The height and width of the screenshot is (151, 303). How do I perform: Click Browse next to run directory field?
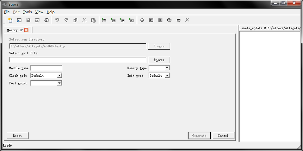click(159, 46)
